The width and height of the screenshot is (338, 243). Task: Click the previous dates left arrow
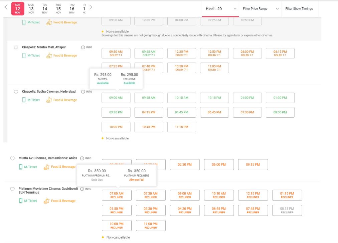click(6, 7)
